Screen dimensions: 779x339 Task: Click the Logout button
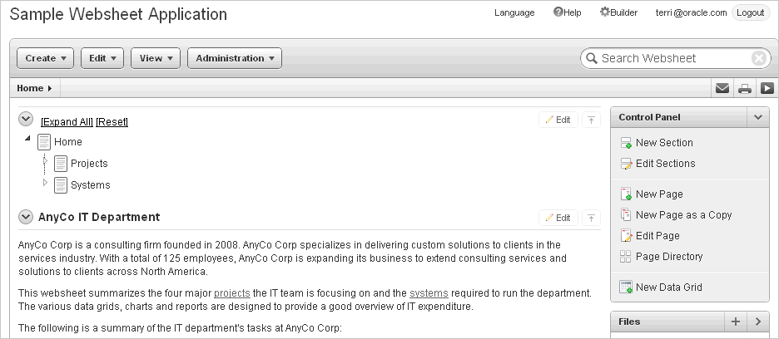coord(750,13)
